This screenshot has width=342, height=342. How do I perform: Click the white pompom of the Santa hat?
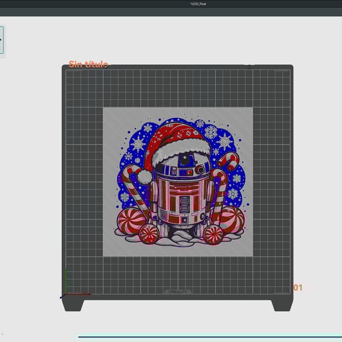tap(145, 177)
